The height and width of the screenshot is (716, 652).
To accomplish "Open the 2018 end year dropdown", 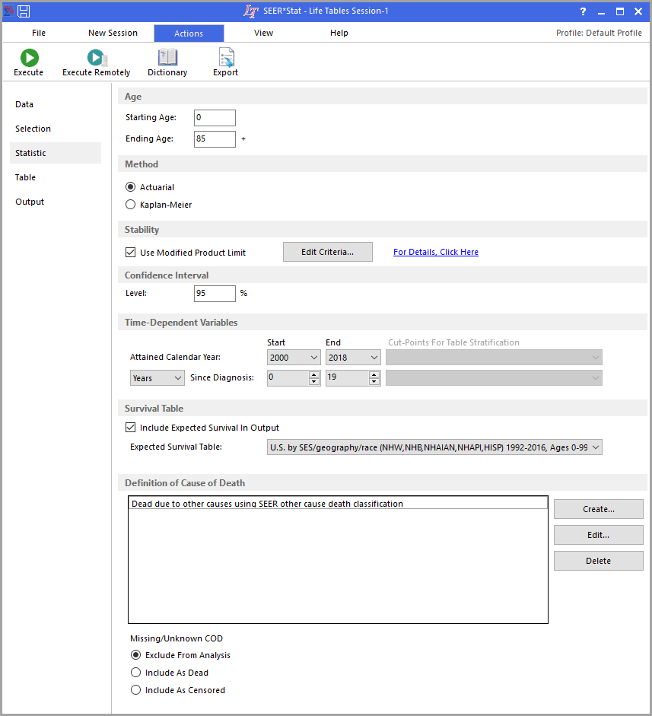I will tap(372, 357).
